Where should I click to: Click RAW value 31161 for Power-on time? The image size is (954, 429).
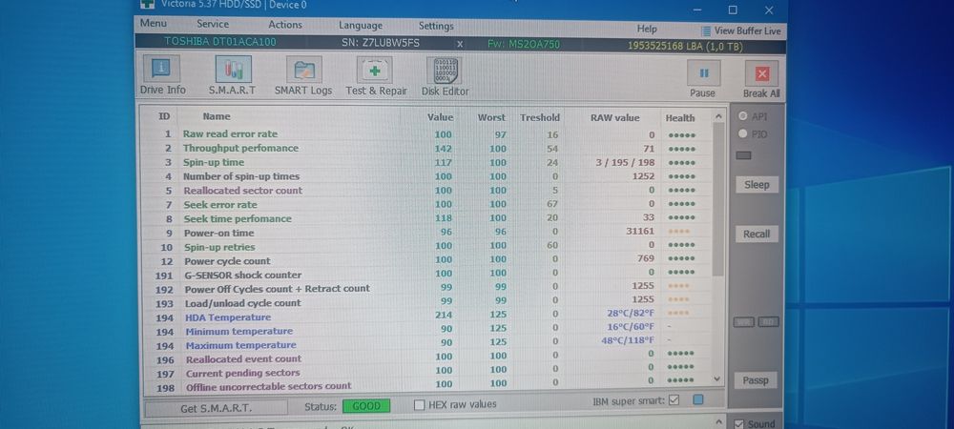(x=640, y=232)
